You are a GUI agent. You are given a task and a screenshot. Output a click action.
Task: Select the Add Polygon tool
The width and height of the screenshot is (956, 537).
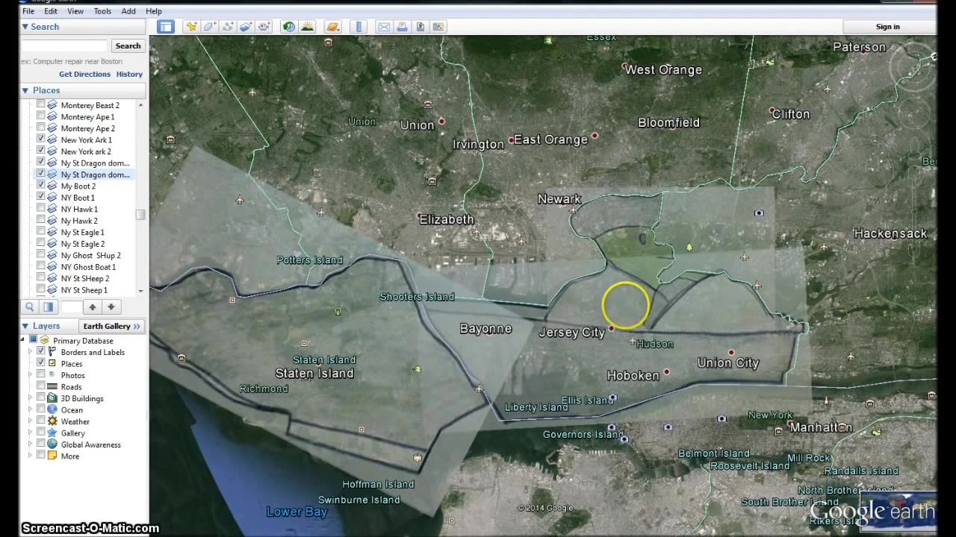coord(210,27)
